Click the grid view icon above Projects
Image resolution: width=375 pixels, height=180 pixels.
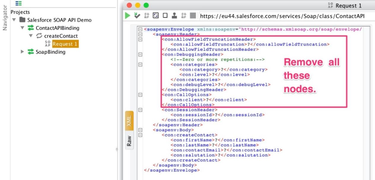pyautogui.click(x=19, y=4)
